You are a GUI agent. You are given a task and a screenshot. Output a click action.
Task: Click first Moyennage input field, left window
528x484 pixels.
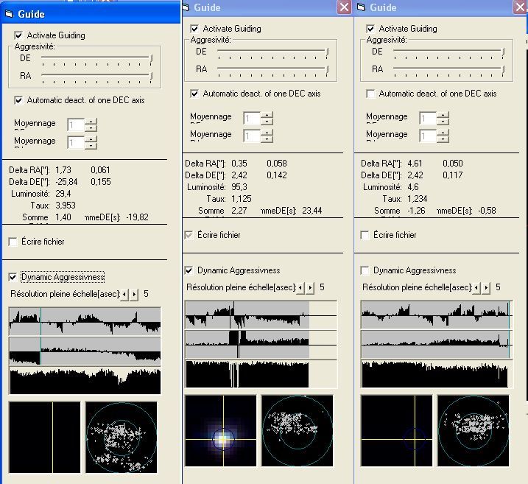coord(76,125)
